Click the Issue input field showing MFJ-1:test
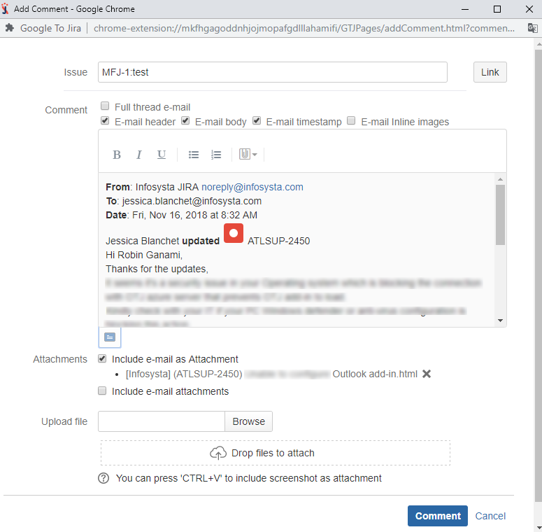The height and width of the screenshot is (532, 542). tap(272, 72)
